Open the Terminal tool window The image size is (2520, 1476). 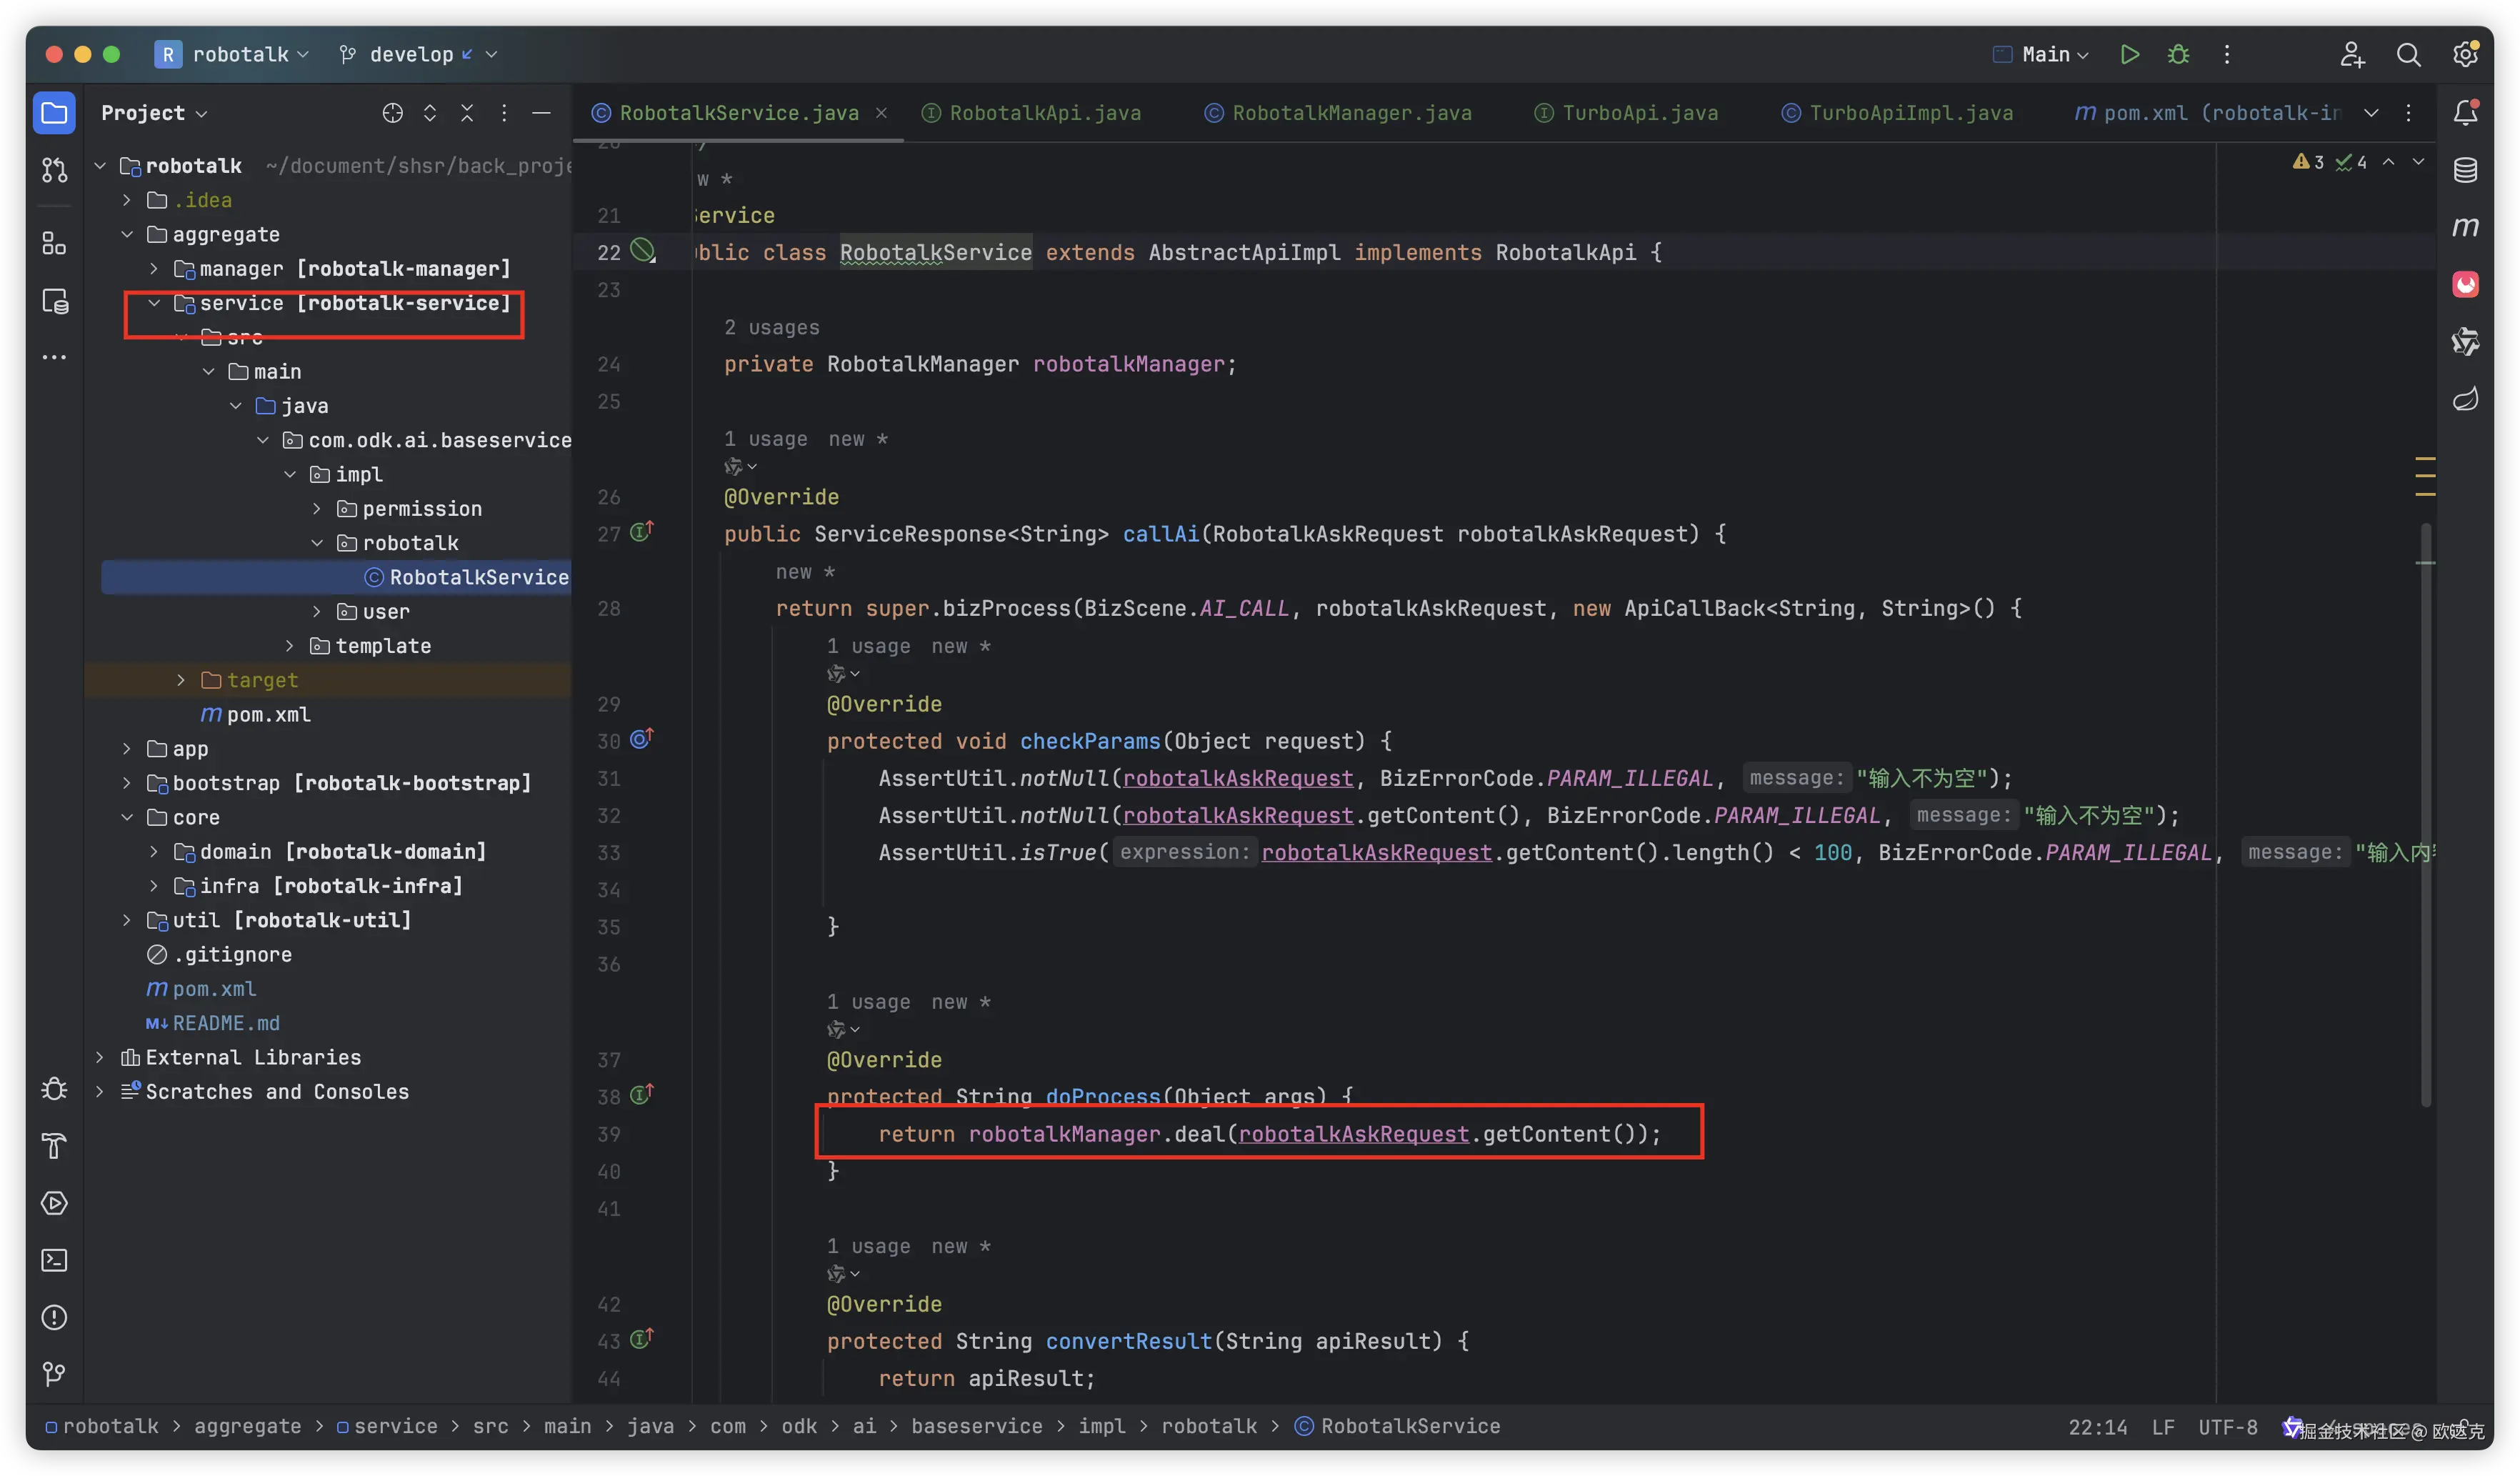tap(54, 1260)
